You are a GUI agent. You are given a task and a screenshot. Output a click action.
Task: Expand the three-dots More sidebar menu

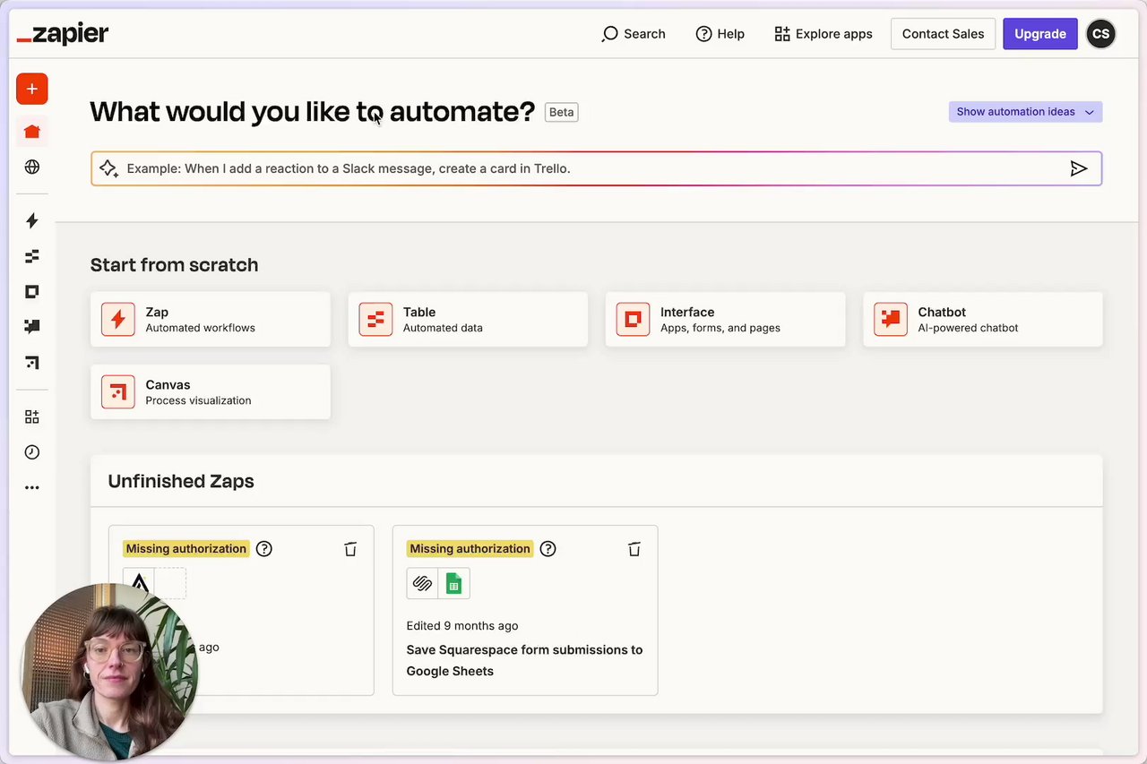point(32,488)
